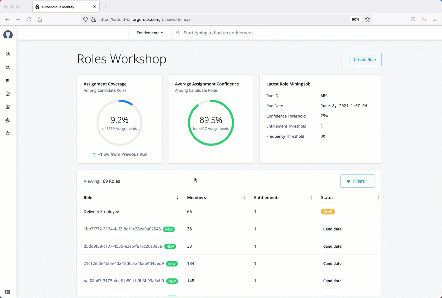Viewport: 442px width, 298px height.
Task: Bookmark this page with star icon
Action: pos(367,19)
